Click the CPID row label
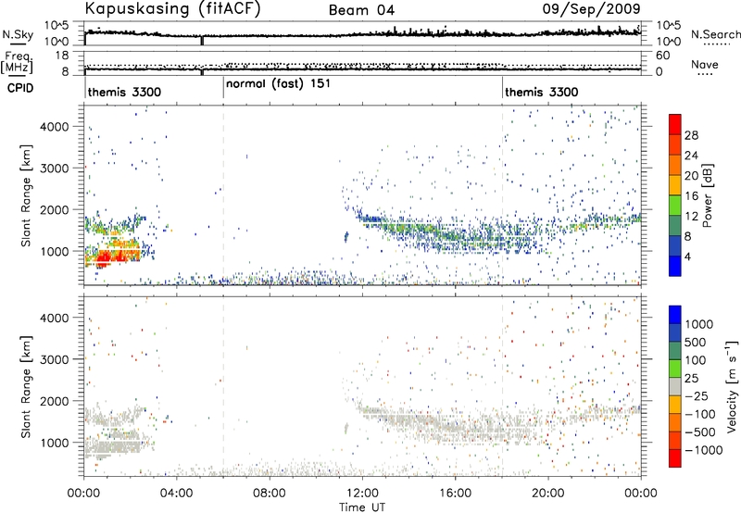741x513 pixels. (20, 88)
